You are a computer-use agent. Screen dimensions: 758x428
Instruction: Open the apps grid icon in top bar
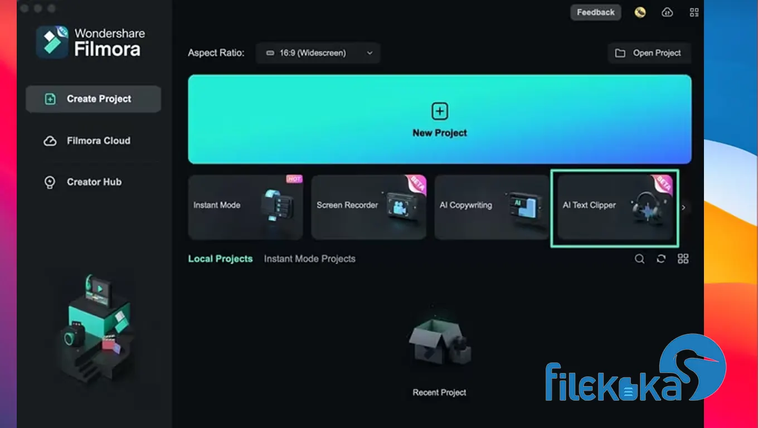tap(694, 12)
